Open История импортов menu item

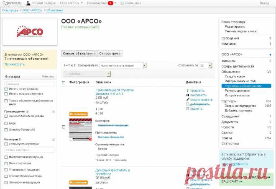point(237,96)
